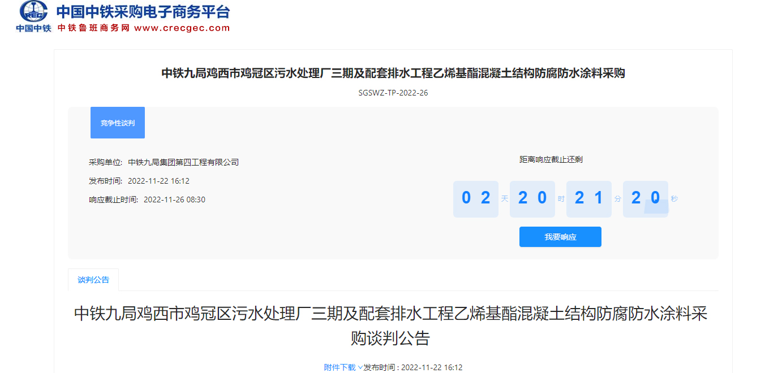The image size is (765, 373).
Task: Click the chevron next to 附件下载
Action: 360,367
